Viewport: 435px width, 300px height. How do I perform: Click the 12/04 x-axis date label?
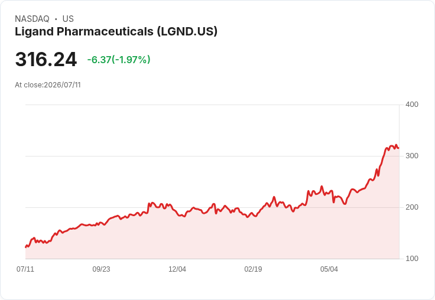(177, 269)
